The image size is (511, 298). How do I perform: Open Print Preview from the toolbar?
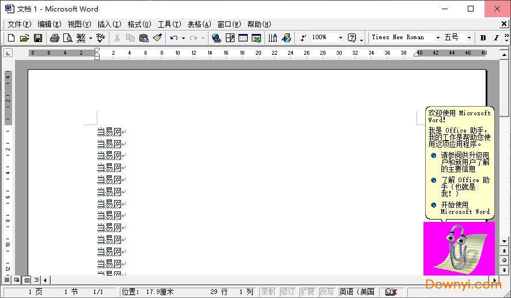[67, 38]
